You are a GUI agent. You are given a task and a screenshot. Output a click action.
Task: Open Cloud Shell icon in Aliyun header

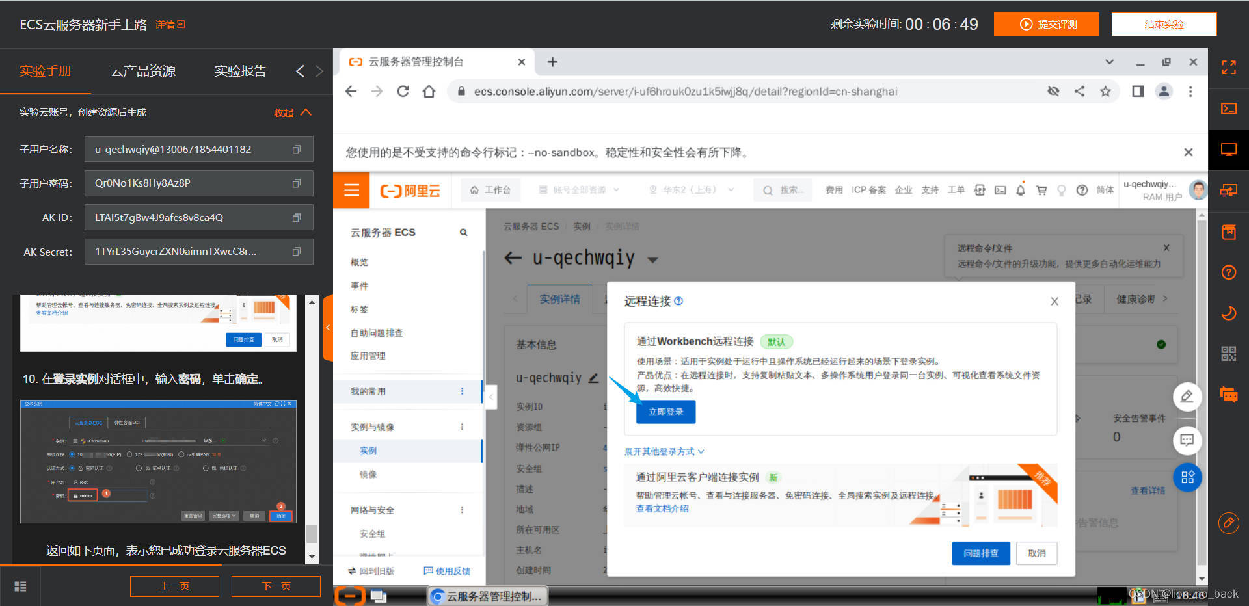[x=1001, y=190]
